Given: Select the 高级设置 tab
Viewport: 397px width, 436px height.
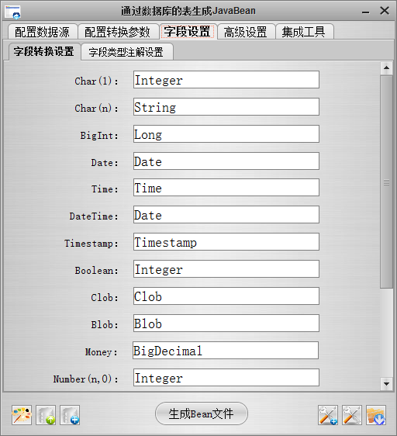Looking at the screenshot, I should [246, 32].
